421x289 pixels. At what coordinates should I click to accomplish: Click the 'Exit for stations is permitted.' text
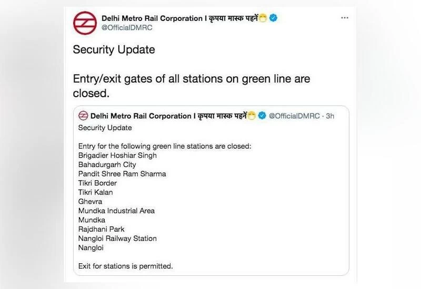tap(125, 266)
